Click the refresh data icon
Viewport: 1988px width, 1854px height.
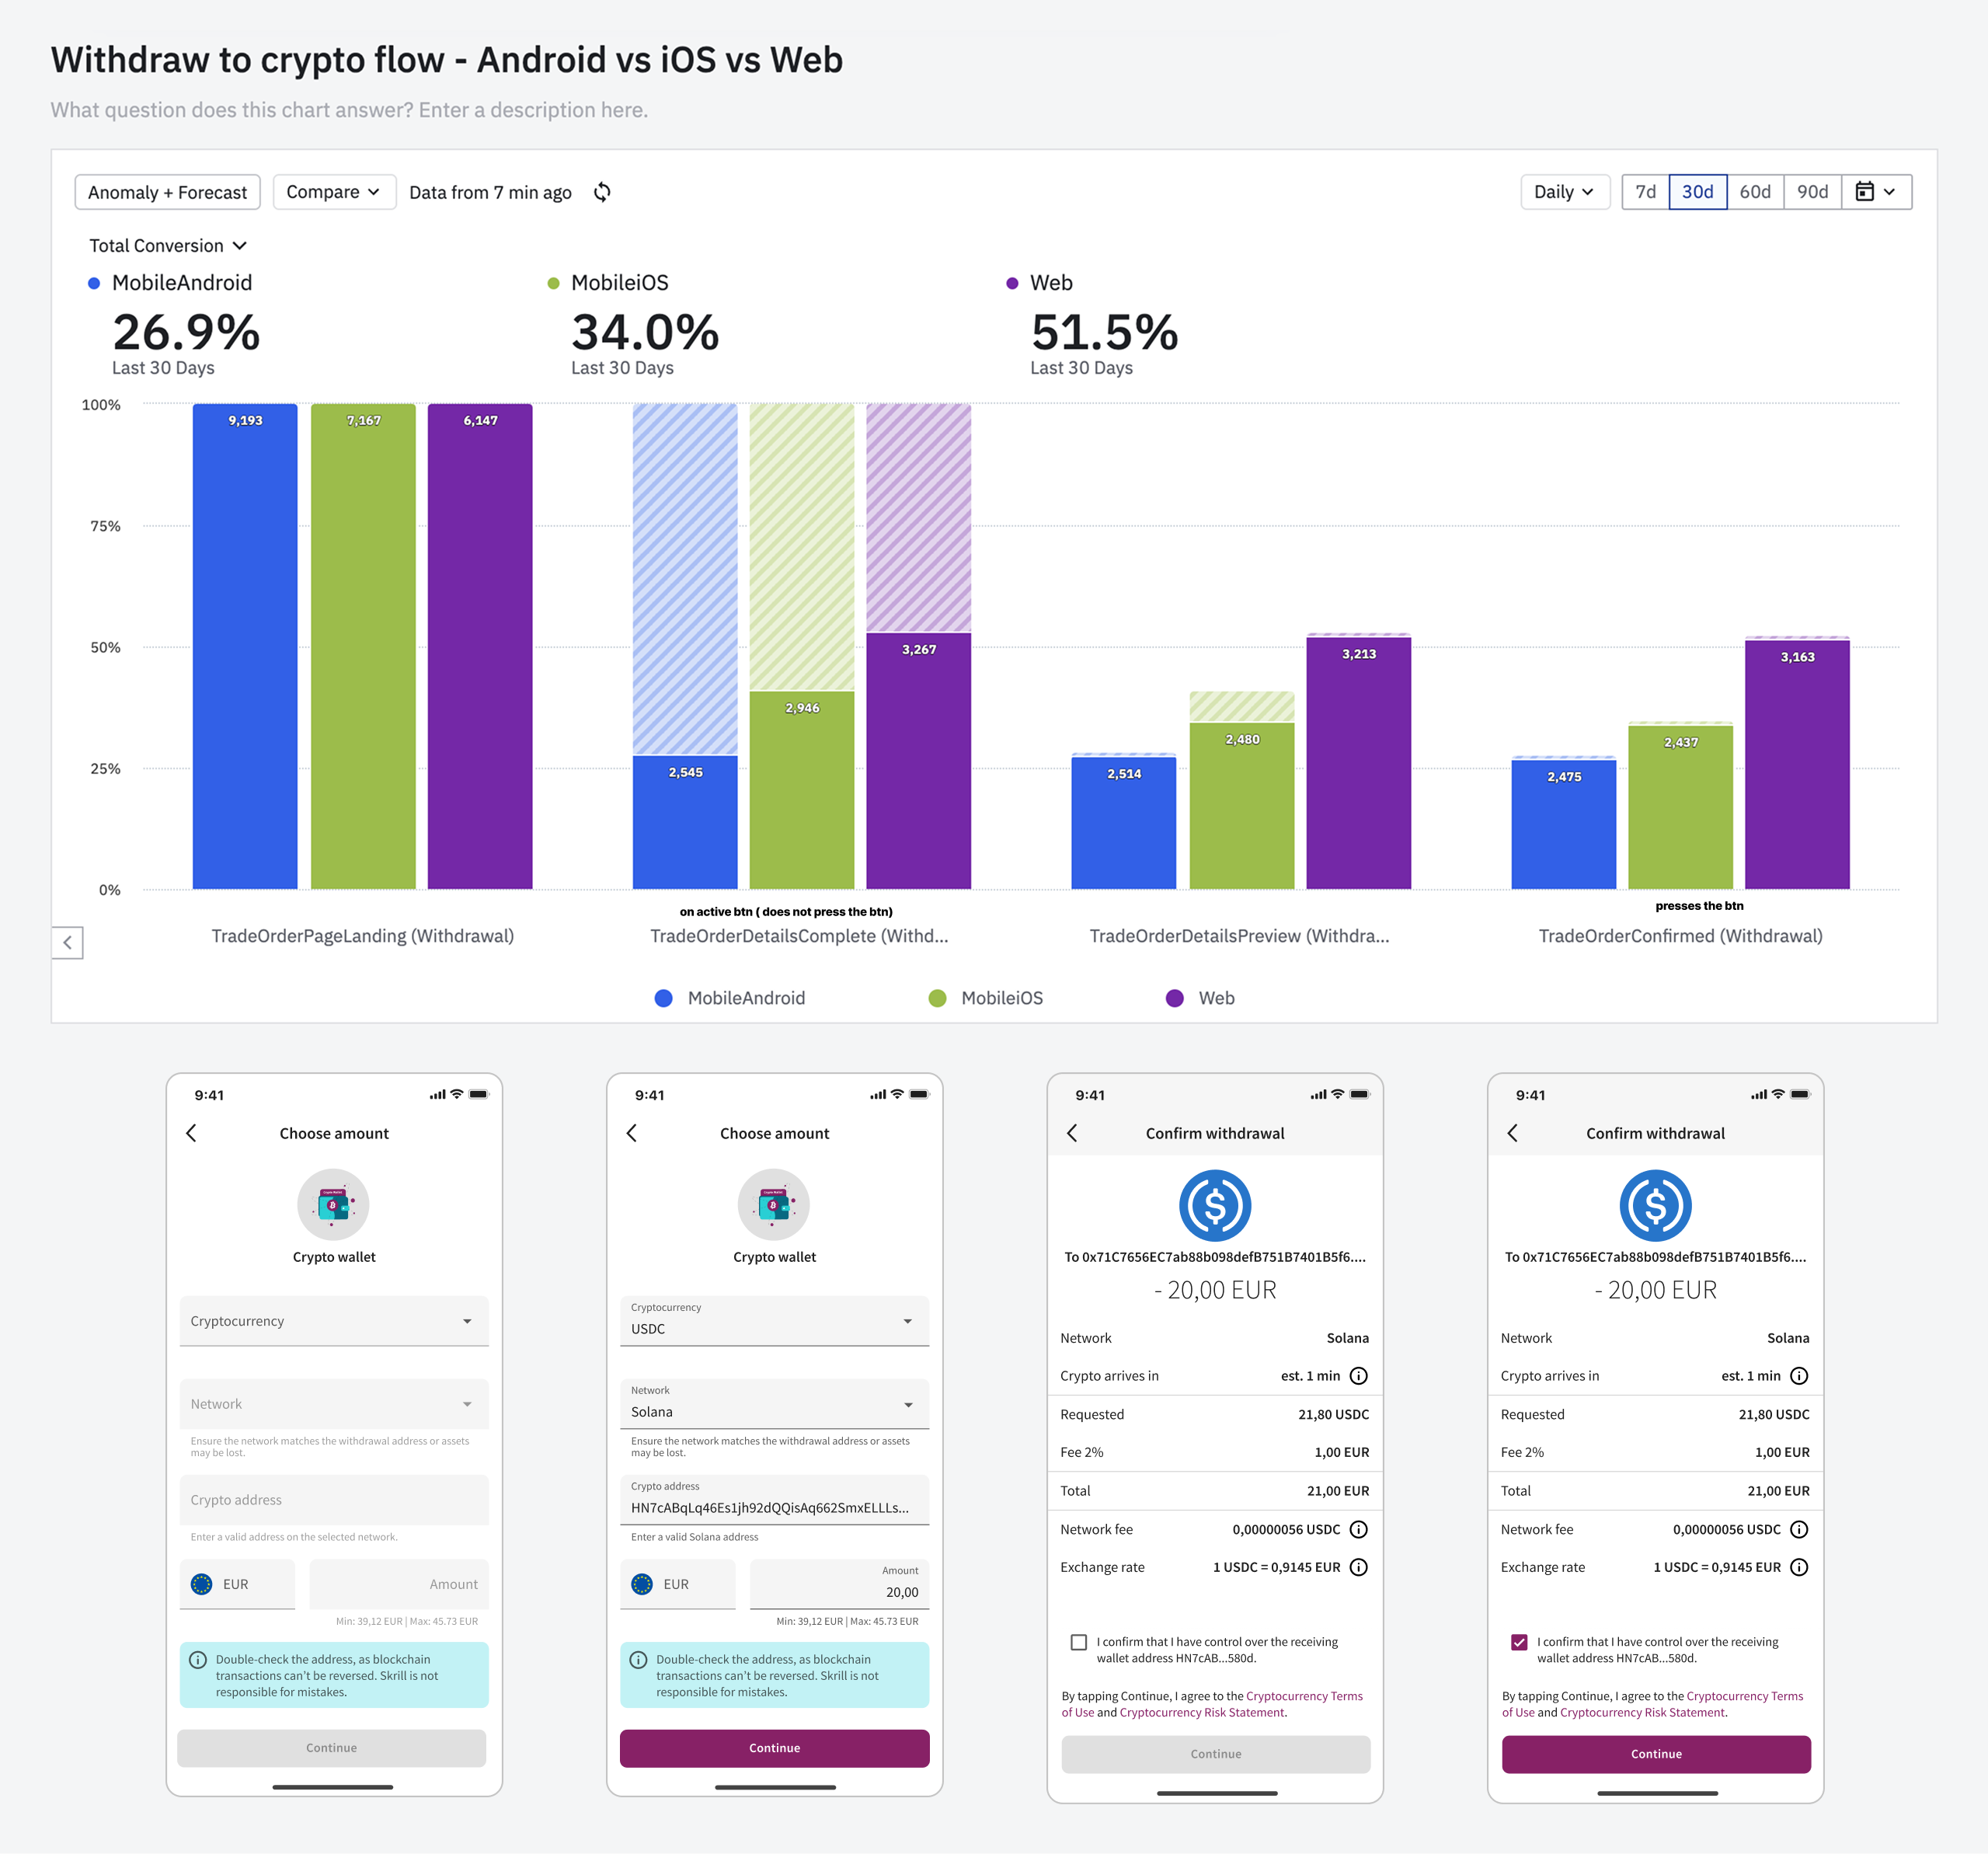[602, 192]
